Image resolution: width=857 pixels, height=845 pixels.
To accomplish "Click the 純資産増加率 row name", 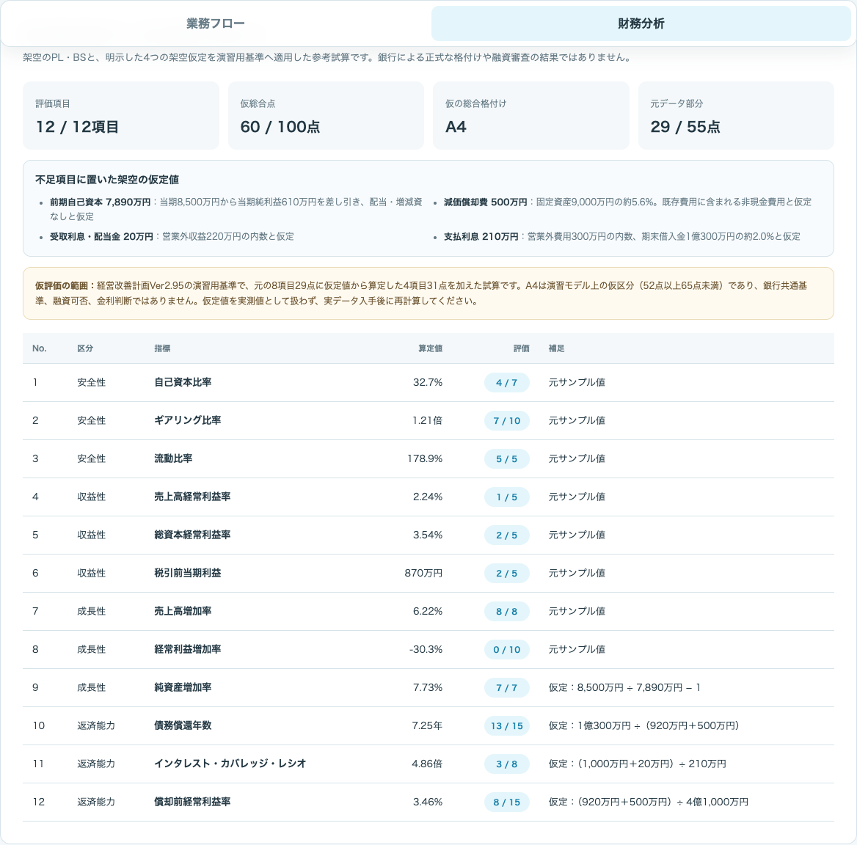I will coord(183,688).
